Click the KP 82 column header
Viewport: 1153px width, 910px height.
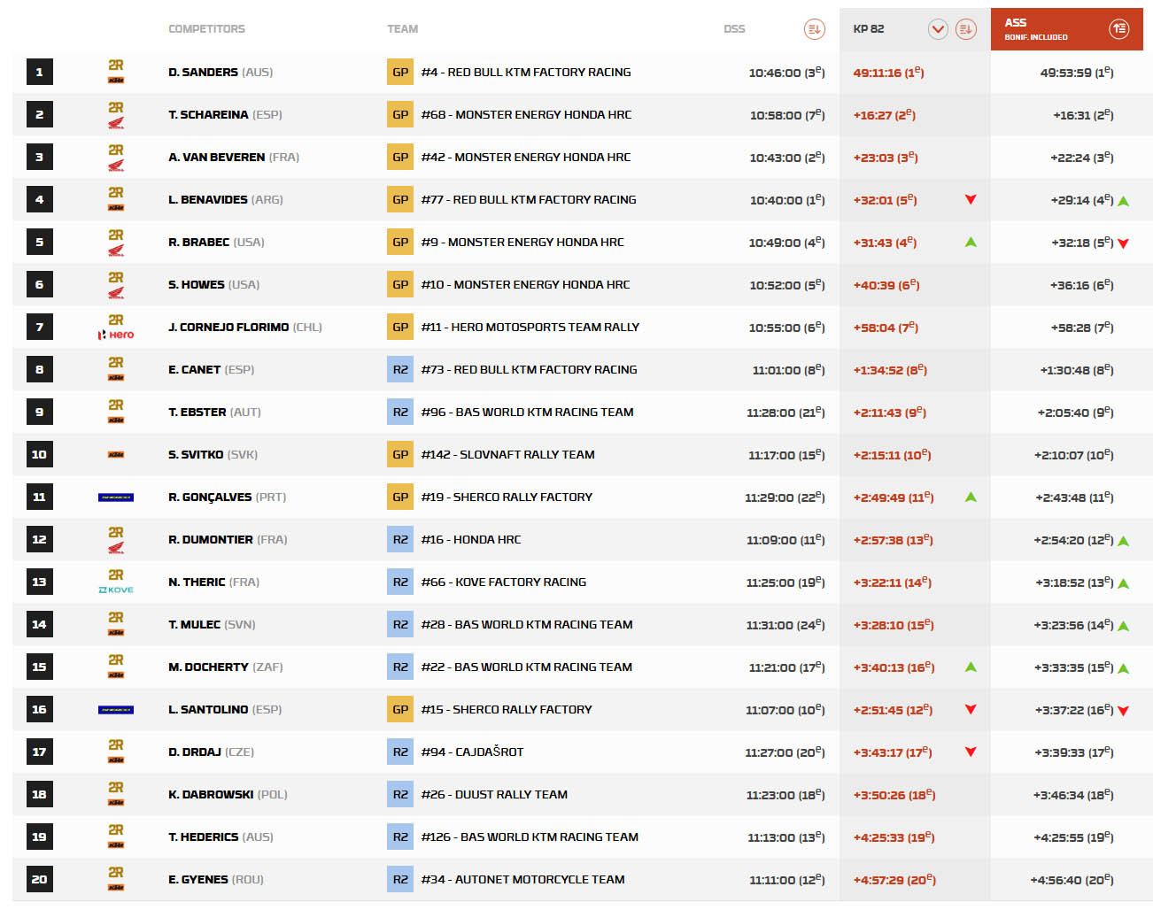pyautogui.click(x=869, y=29)
